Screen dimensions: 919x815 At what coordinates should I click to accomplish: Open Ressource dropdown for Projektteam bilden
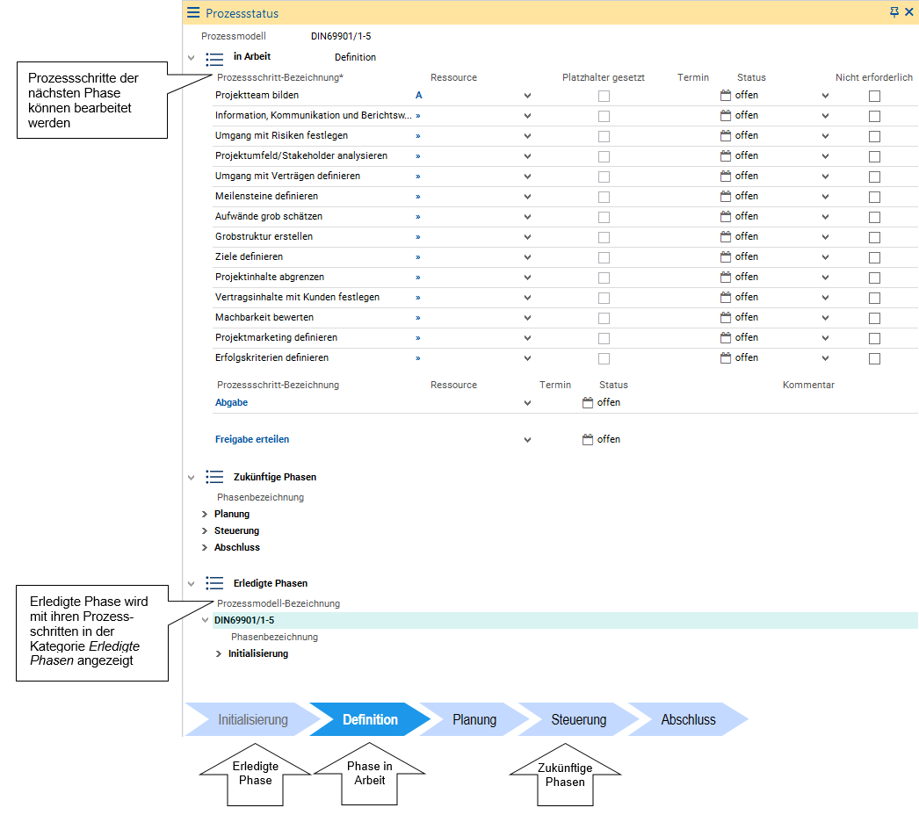point(527,96)
